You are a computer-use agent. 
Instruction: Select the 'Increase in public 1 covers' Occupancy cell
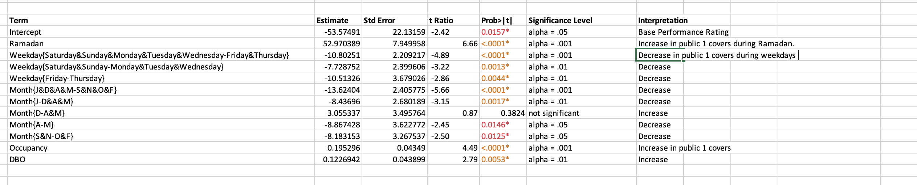click(x=684, y=148)
